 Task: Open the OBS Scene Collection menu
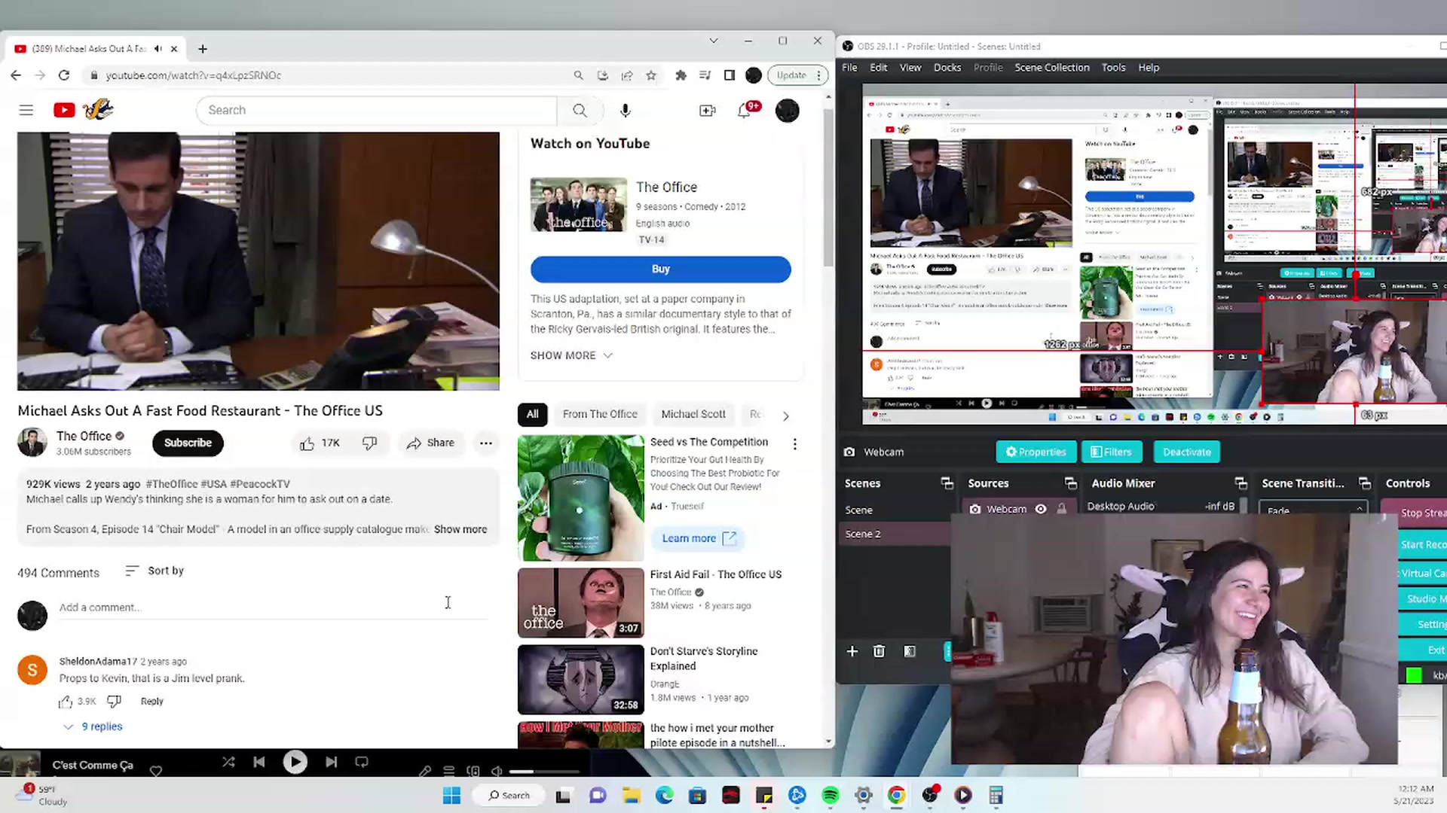[1052, 68]
